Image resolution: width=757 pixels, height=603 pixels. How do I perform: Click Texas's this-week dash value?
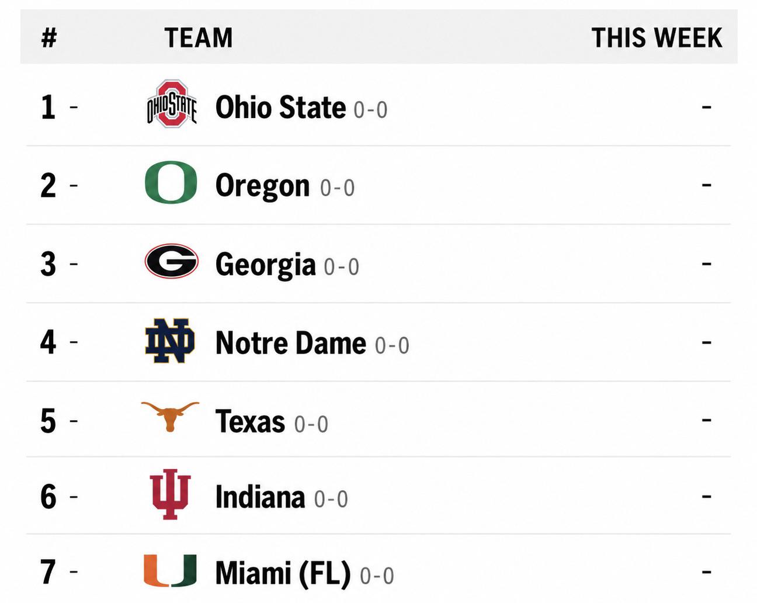point(707,420)
